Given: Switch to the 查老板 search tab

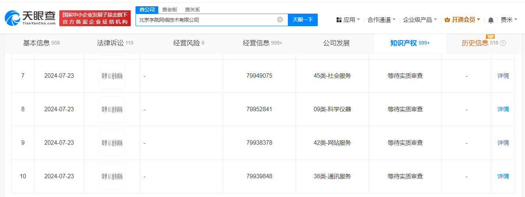Looking at the screenshot, I should tap(169, 10).
